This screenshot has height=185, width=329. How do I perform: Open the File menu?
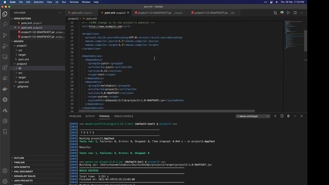tap(21, 2)
